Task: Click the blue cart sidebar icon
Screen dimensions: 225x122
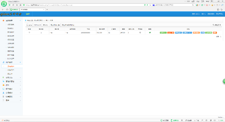Action: coord(3,81)
